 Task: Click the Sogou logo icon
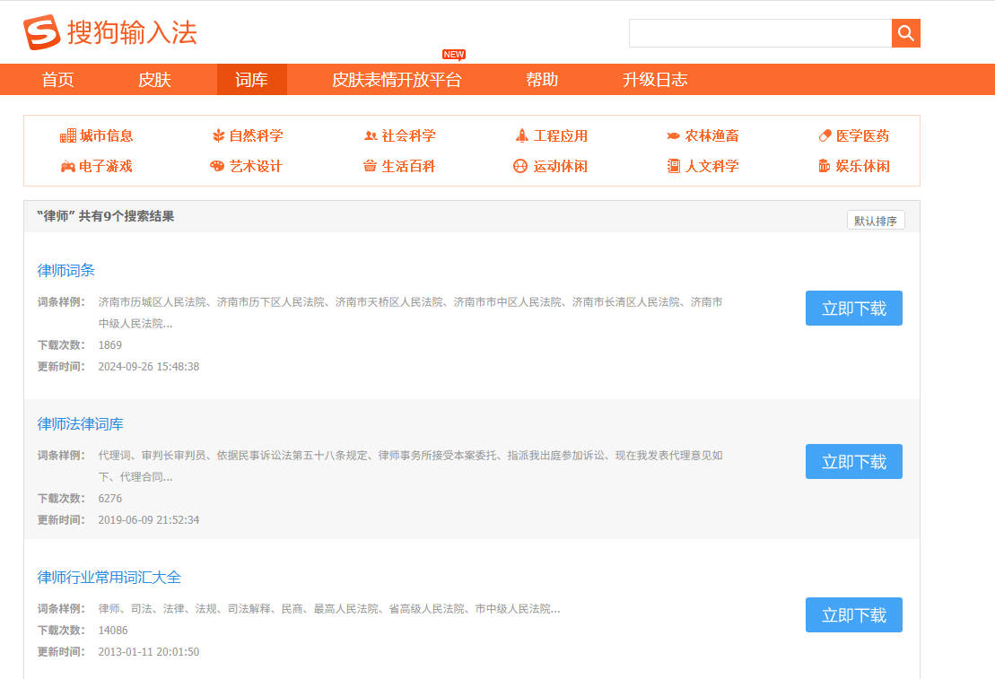(x=42, y=31)
